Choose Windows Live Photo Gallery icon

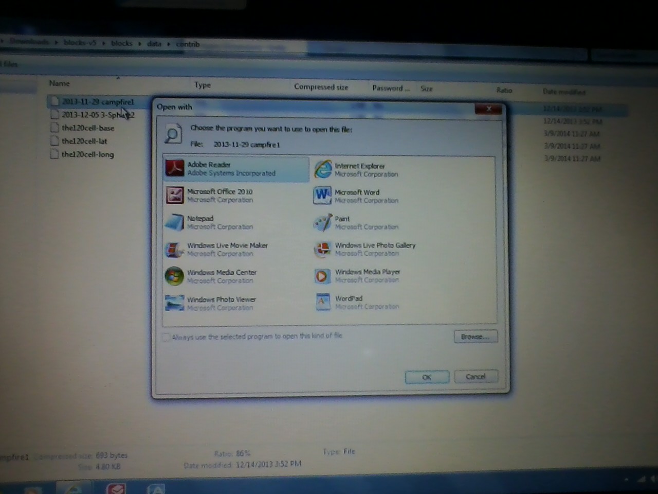(323, 249)
